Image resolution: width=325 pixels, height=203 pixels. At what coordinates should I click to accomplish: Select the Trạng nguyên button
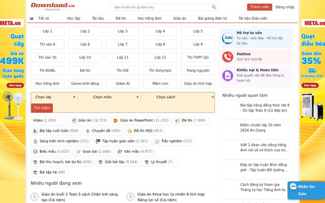click(198, 70)
